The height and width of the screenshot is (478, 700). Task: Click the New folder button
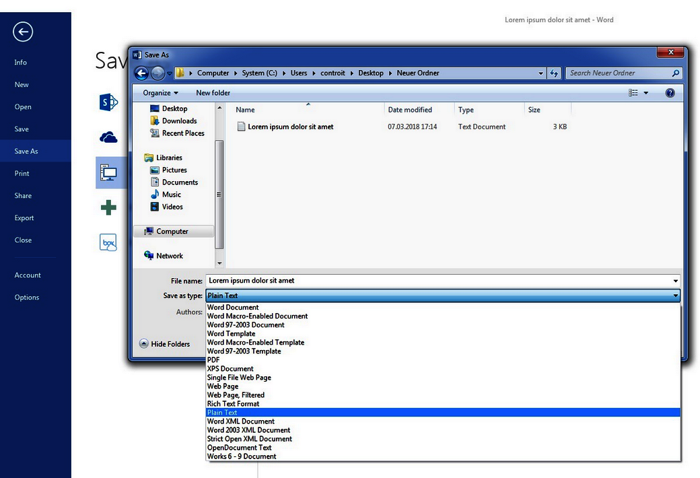(213, 93)
